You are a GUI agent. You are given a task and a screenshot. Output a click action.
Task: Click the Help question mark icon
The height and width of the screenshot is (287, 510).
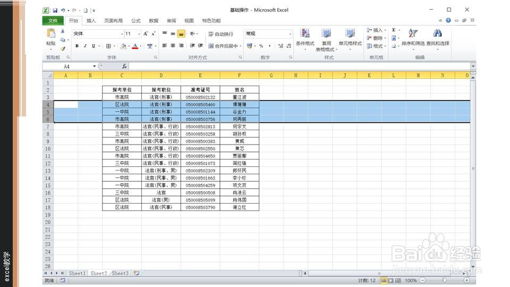click(448, 20)
